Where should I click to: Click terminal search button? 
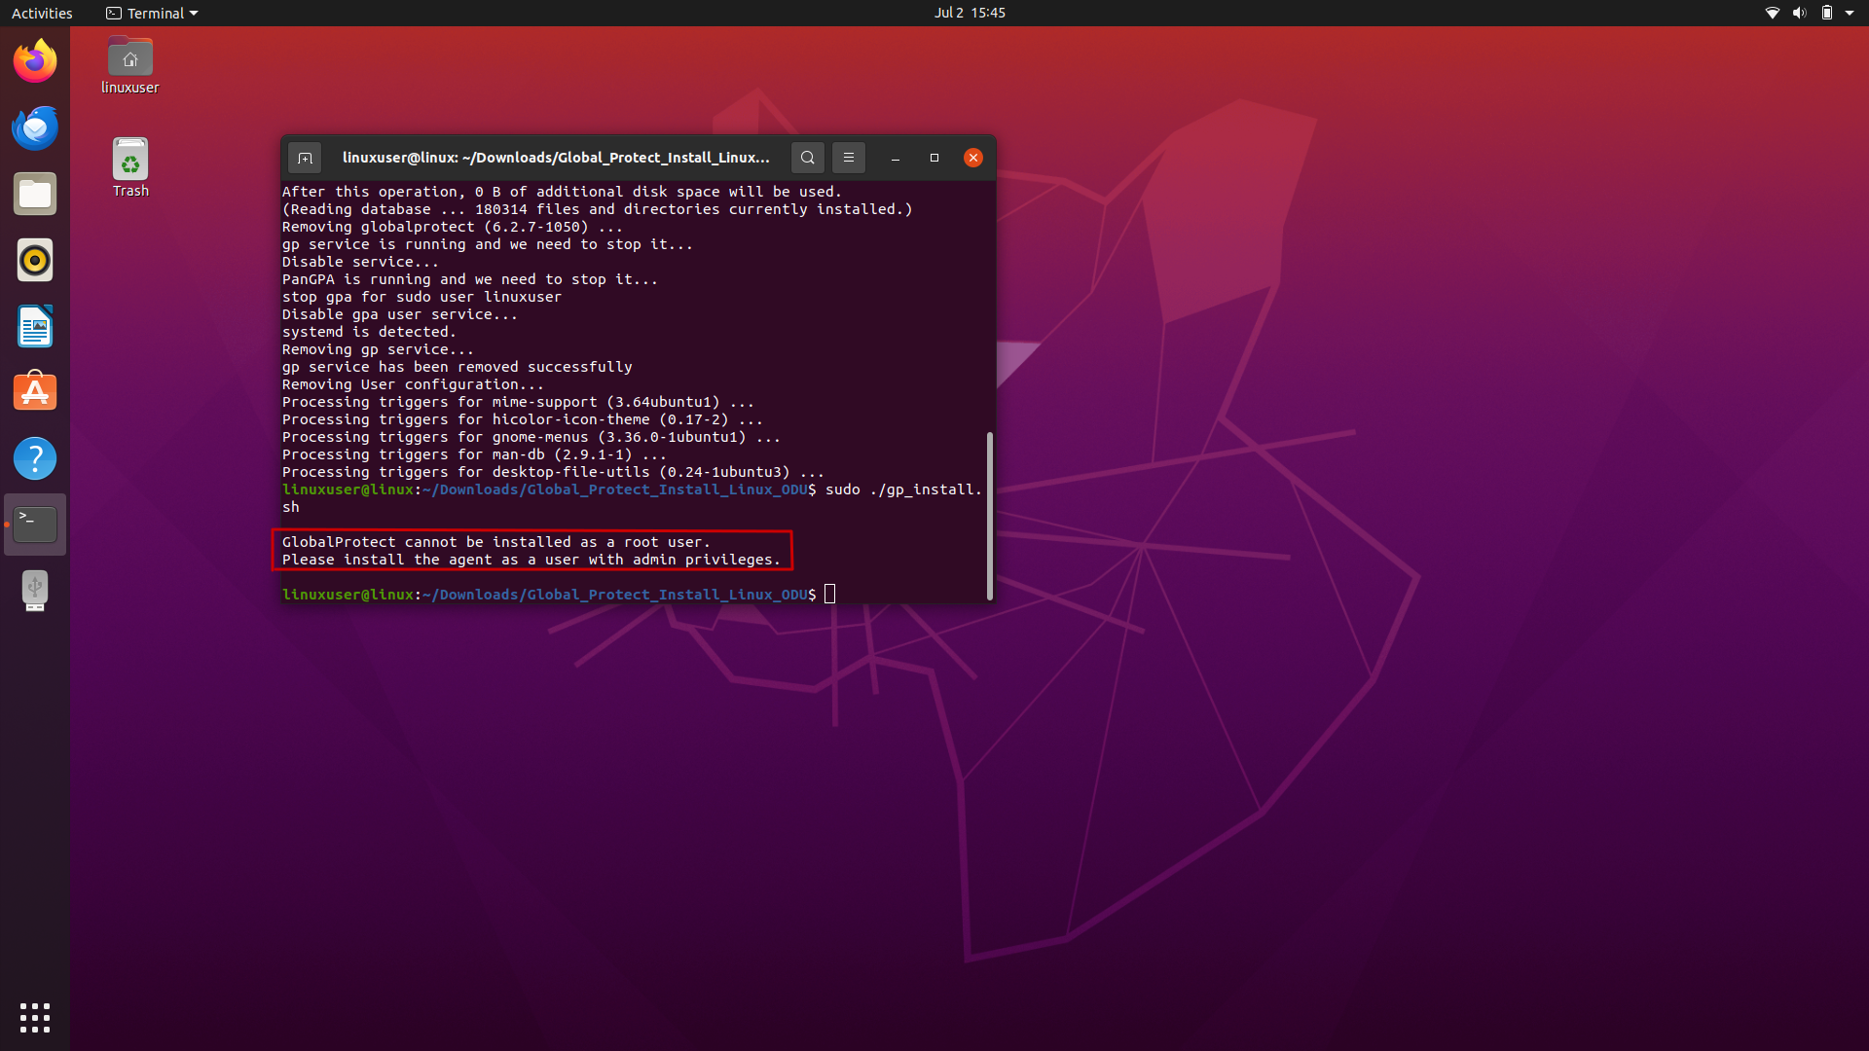[x=807, y=158]
